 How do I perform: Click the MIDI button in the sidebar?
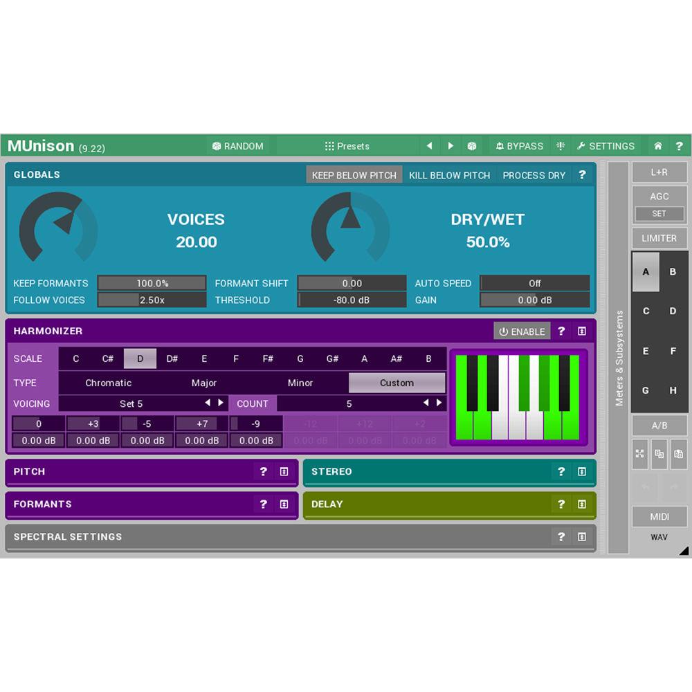click(x=659, y=517)
